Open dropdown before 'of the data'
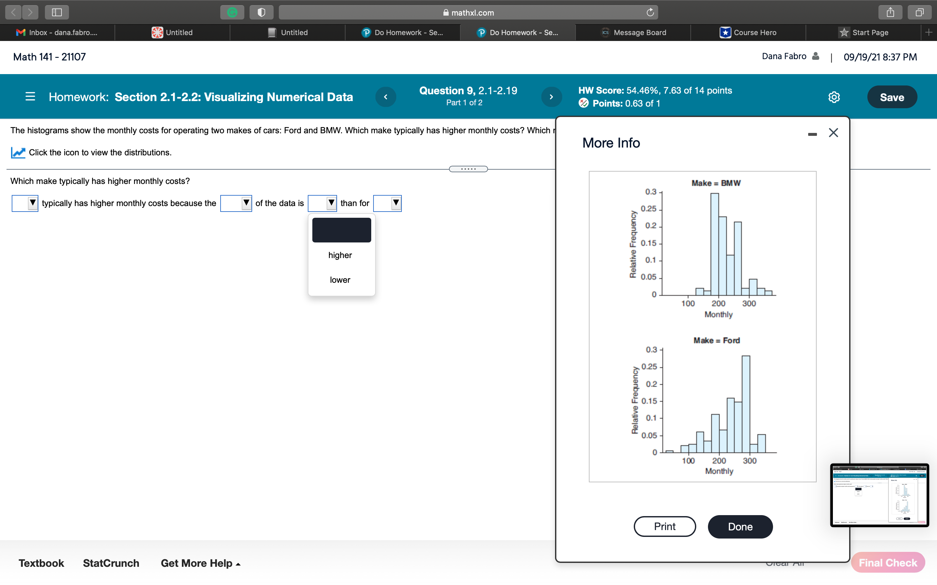The image size is (937, 585). click(236, 203)
